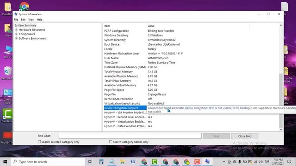
Task: Open Calculator from the taskbar
Action: [101, 162]
